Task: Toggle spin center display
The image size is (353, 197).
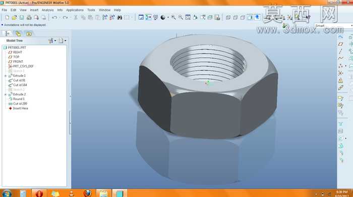Action: (148, 17)
